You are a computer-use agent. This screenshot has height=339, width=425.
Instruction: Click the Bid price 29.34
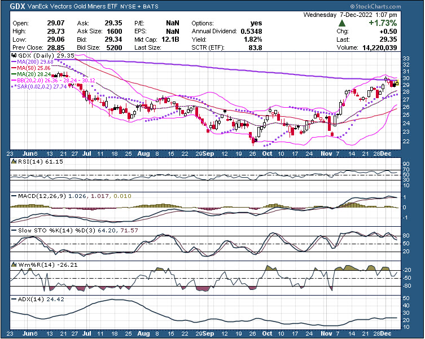[x=113, y=39]
